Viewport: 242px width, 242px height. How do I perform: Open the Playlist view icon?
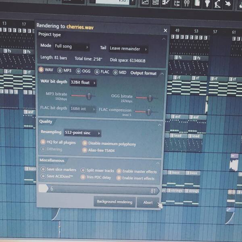[145, 3]
